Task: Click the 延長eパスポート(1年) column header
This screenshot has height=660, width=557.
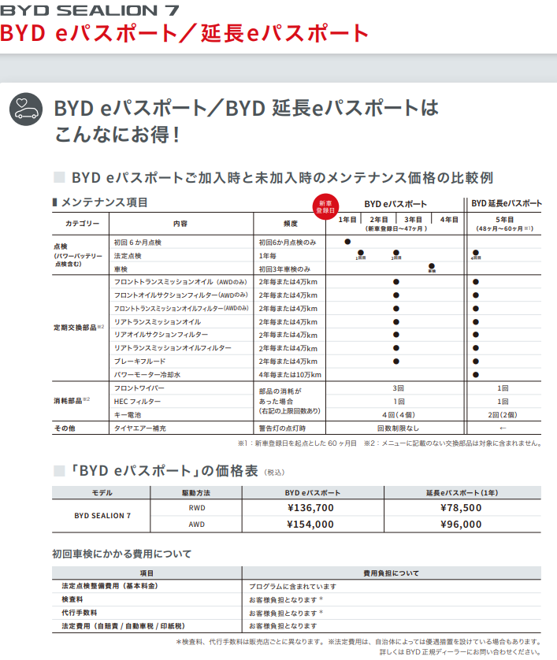Action: coord(462,492)
